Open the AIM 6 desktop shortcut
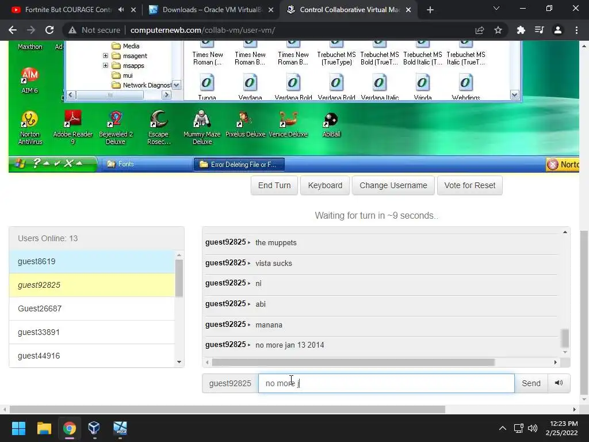Image resolution: width=589 pixels, height=442 pixels. click(x=30, y=79)
